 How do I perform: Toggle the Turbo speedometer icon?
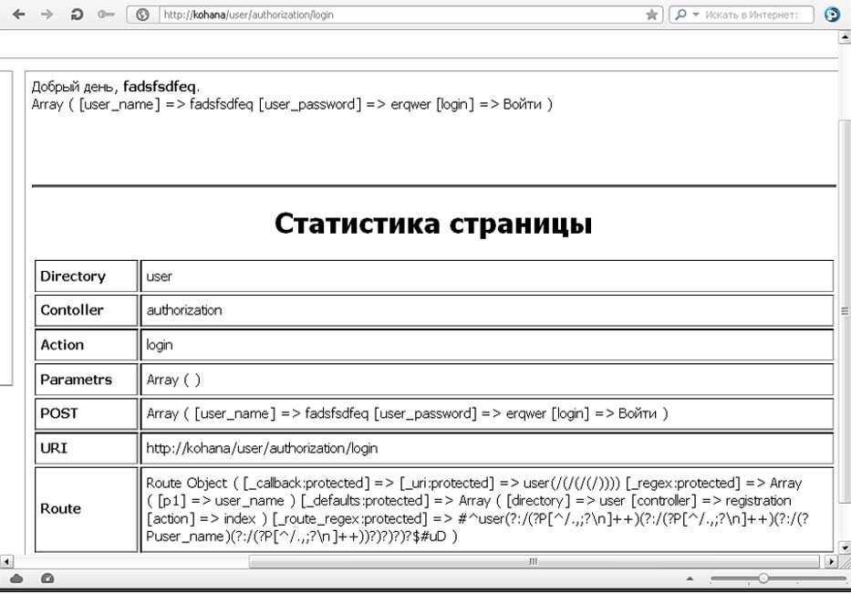click(x=47, y=578)
